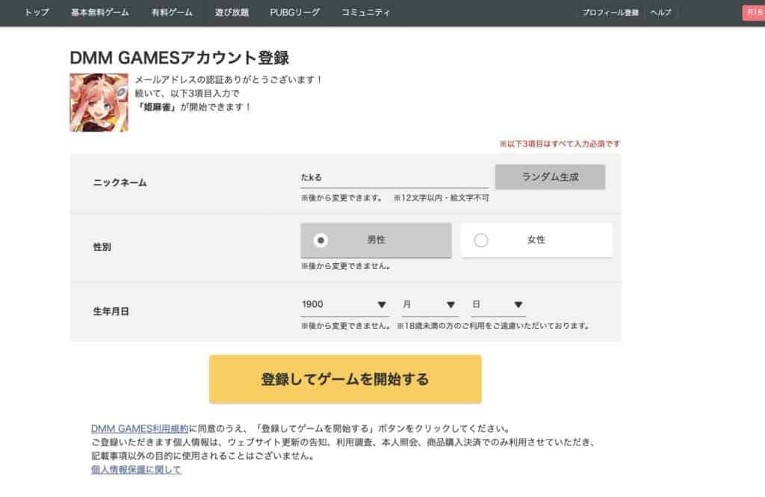Open the 有料ゲーム menu item
The image size is (765, 497).
172,13
